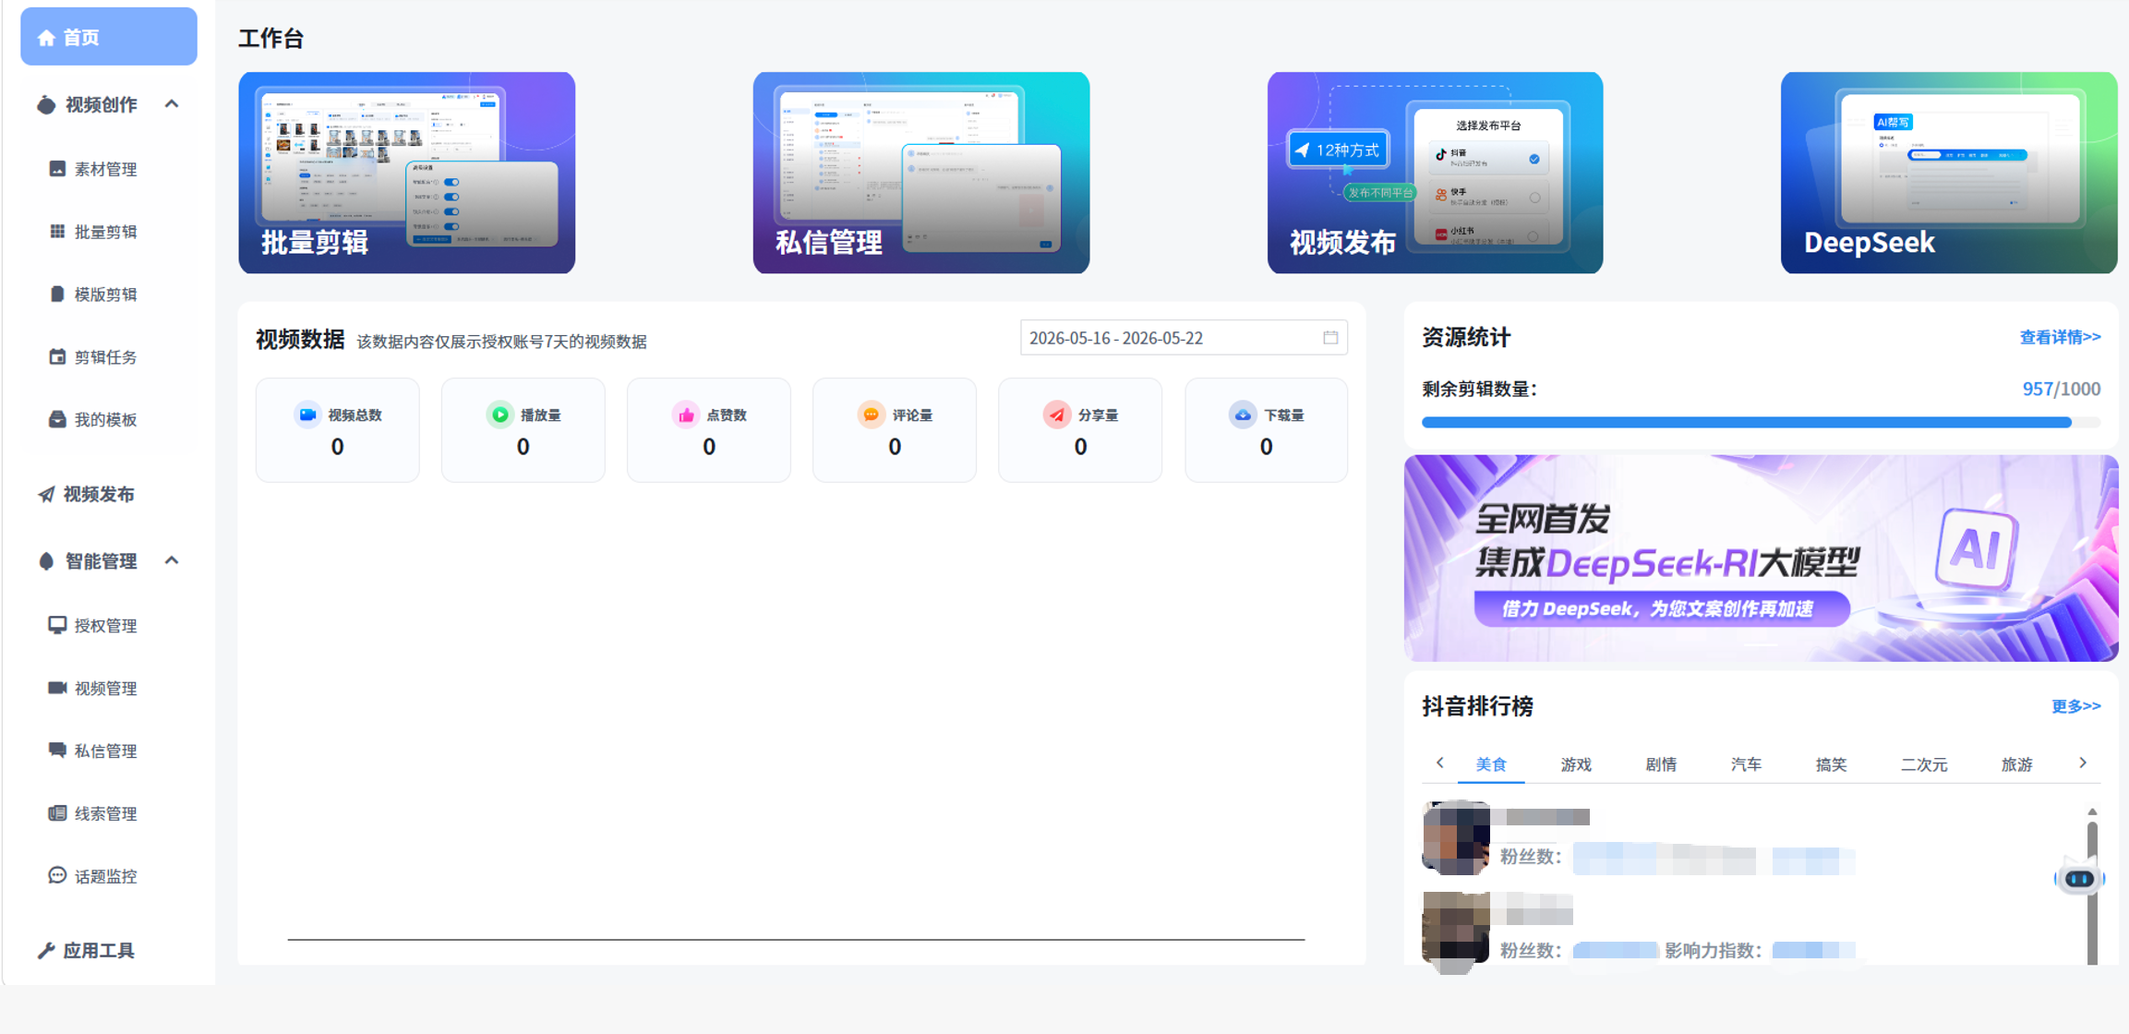Open the 批量剪辑 workbench card

tap(406, 173)
